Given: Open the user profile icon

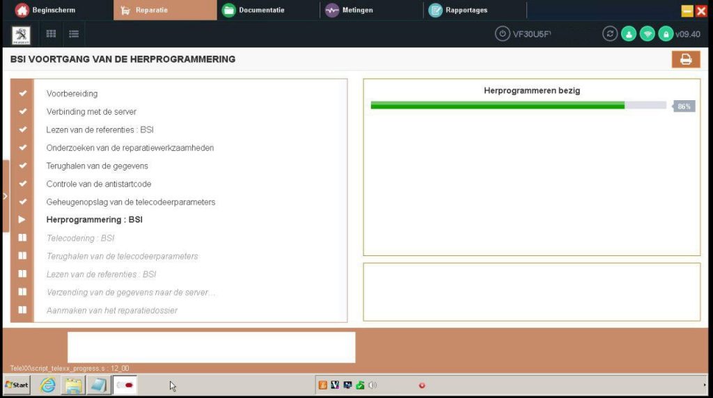Looking at the screenshot, I should click(629, 34).
